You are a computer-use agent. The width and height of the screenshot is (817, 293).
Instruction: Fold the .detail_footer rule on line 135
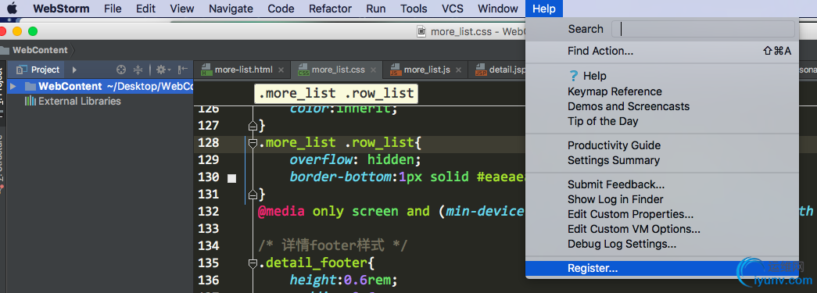pos(253,263)
